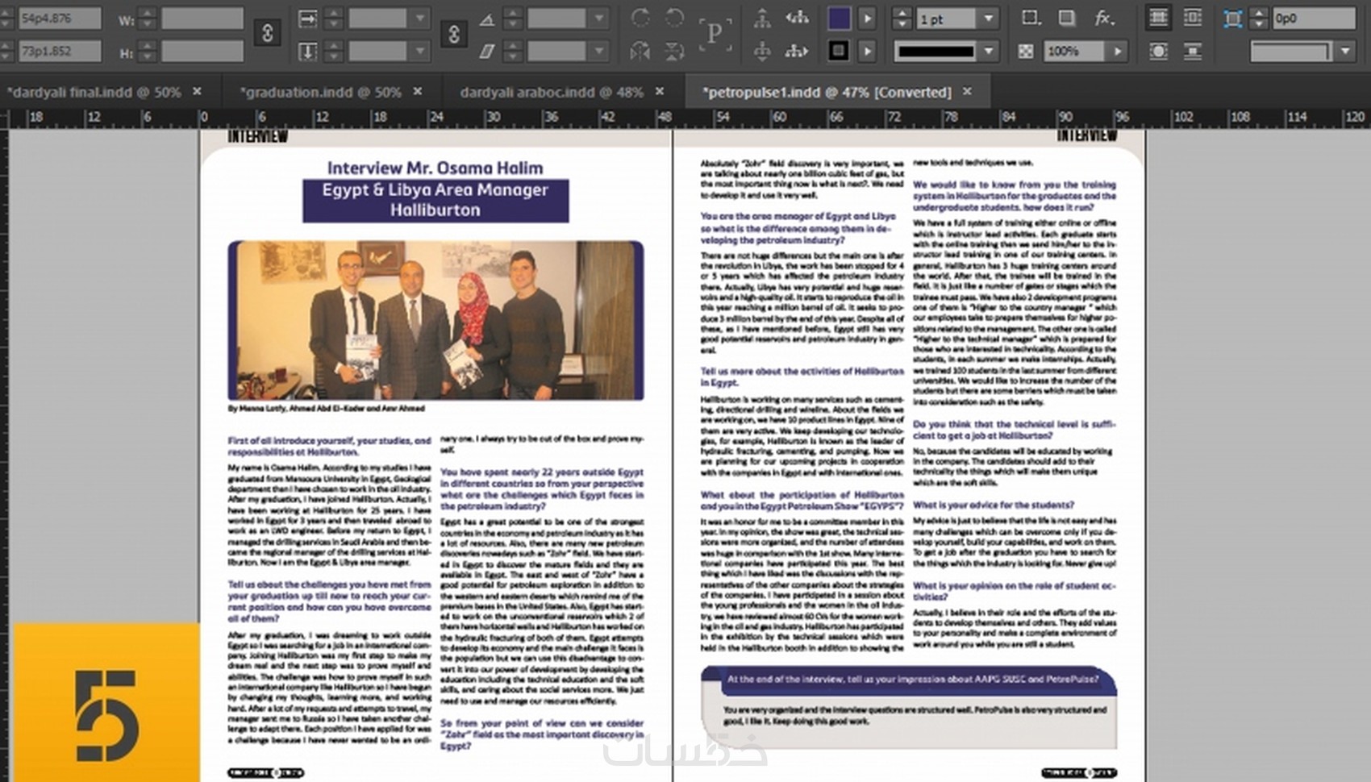Expand the Shear Angle dropdown
This screenshot has height=782, width=1371.
pyautogui.click(x=599, y=52)
